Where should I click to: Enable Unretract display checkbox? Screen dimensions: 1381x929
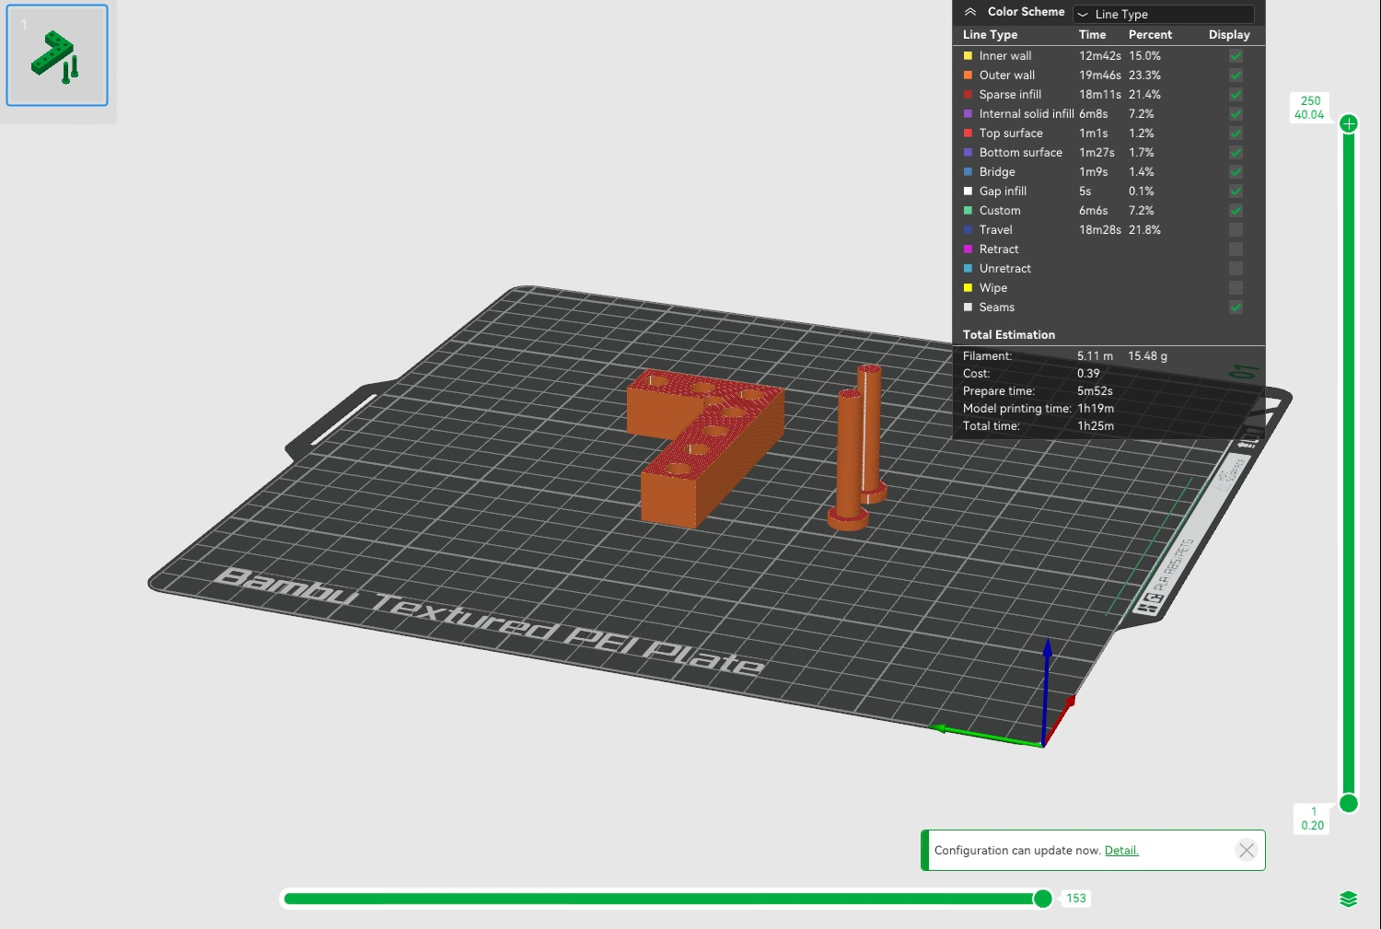1236,269
